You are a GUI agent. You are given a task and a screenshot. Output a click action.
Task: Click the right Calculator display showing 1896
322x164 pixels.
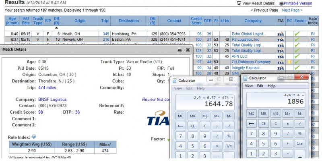(x=276, y=100)
